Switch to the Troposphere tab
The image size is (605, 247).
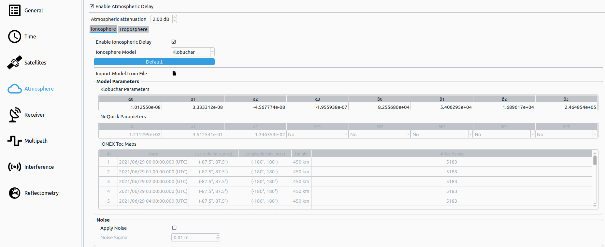pyautogui.click(x=133, y=29)
